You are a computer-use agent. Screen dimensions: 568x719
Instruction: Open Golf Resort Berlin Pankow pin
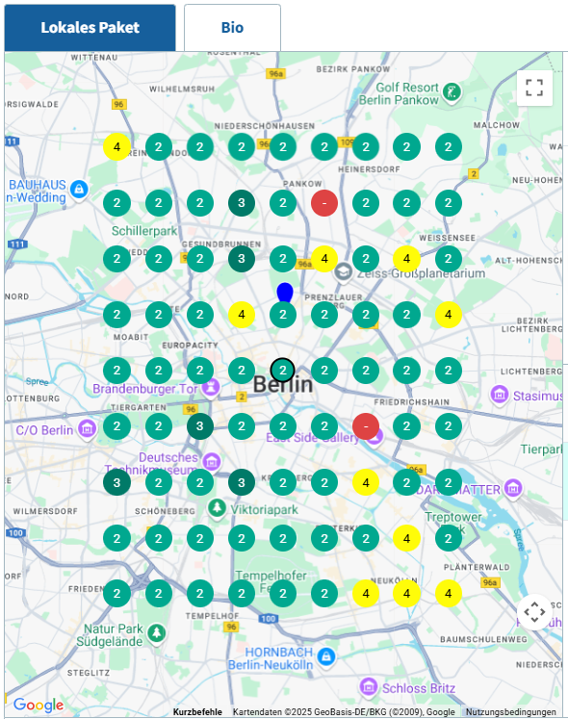(x=452, y=92)
